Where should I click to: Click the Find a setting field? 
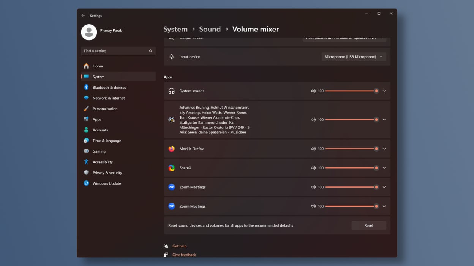coord(115,51)
